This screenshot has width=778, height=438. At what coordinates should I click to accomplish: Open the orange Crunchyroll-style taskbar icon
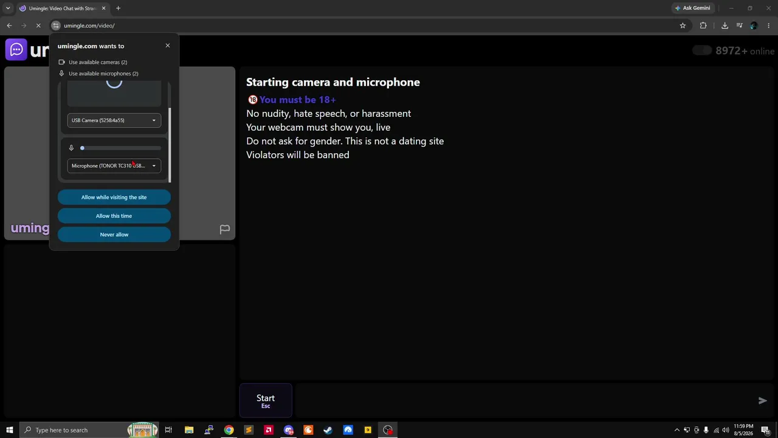click(x=308, y=430)
